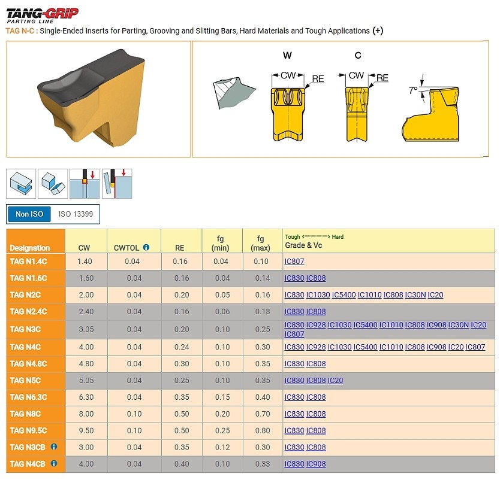The width and height of the screenshot is (500, 480).
Task: Open IC808 link in TAG N1.6C row
Action: pyautogui.click(x=316, y=278)
